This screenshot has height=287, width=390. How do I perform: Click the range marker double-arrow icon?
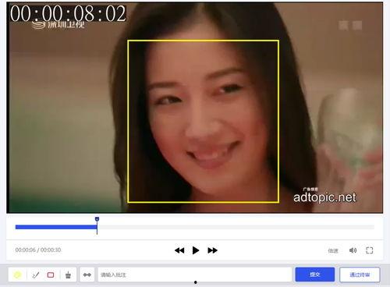click(x=87, y=275)
